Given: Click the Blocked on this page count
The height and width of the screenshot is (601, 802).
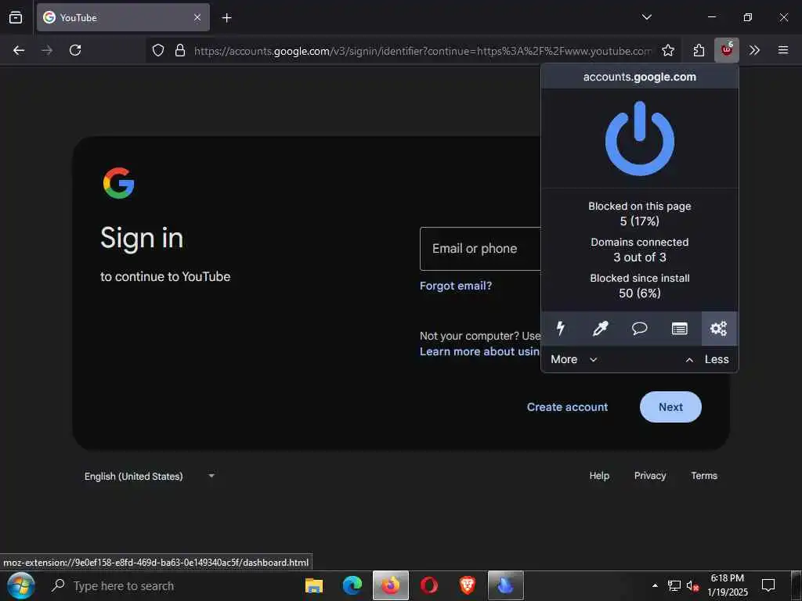Looking at the screenshot, I should [639, 214].
